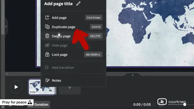Screen dimensions: 194x109
Task: Open Notes from the context menu
Action: click(x=73, y=81)
